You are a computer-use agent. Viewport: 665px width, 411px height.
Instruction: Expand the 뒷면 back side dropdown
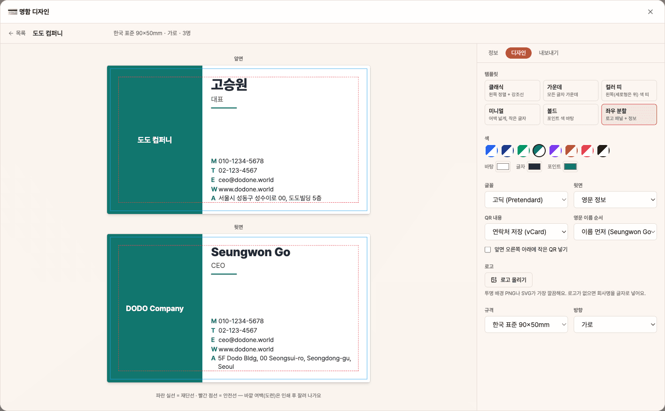[x=615, y=200]
